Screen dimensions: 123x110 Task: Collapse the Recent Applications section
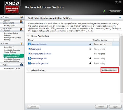click(28, 36)
